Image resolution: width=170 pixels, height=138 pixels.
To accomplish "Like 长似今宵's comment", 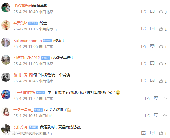I will [x=161, y=133].
